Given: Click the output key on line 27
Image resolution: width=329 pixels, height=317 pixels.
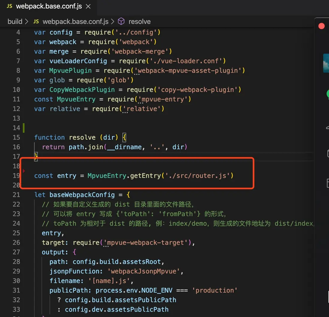Looking at the screenshot, I should (x=53, y=252).
